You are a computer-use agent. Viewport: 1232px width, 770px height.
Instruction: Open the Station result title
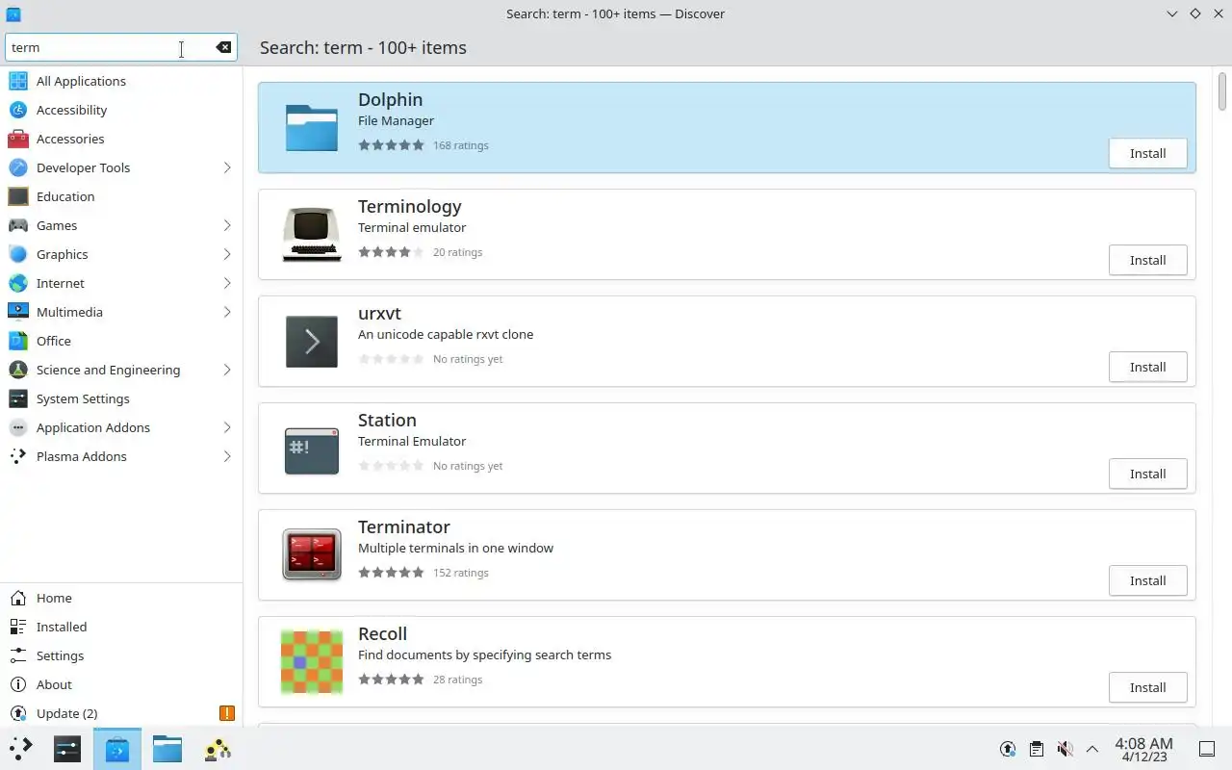coord(387,420)
